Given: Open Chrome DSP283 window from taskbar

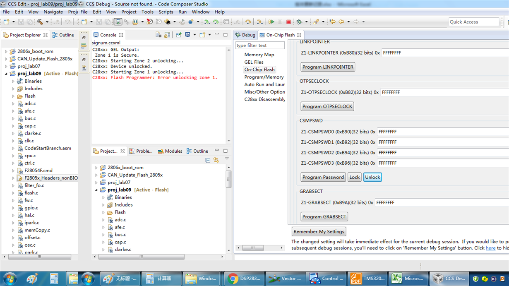Looking at the screenshot, I should [x=244, y=279].
